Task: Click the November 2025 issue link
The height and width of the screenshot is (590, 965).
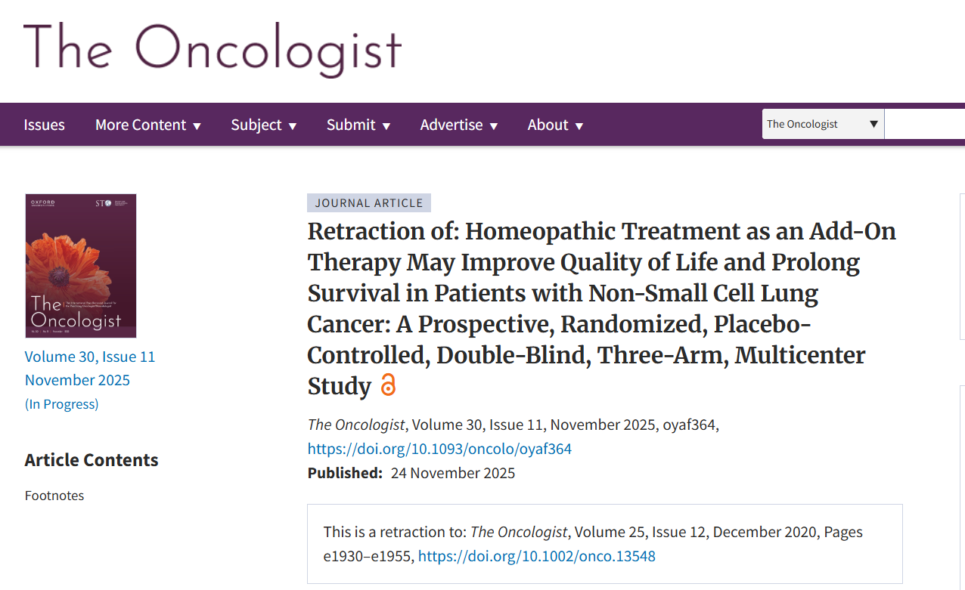Action: tap(77, 380)
